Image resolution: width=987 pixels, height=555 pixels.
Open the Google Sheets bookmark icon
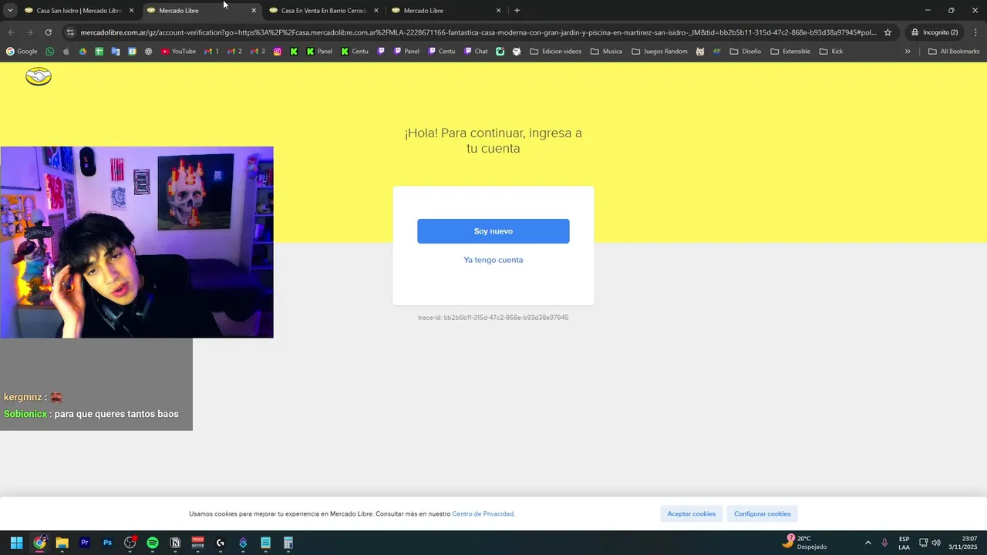(x=99, y=52)
